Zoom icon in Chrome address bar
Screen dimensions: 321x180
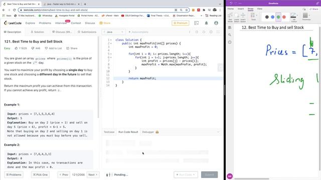181,10
